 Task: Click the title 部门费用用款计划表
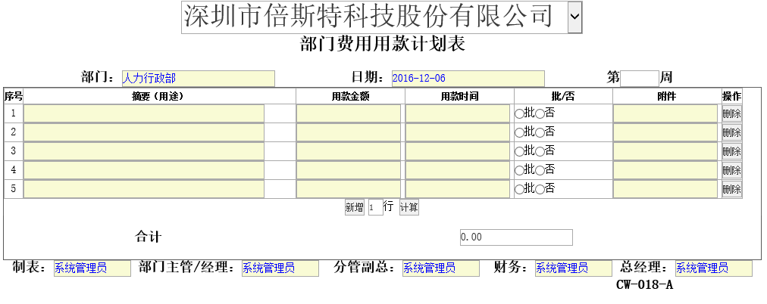383,45
